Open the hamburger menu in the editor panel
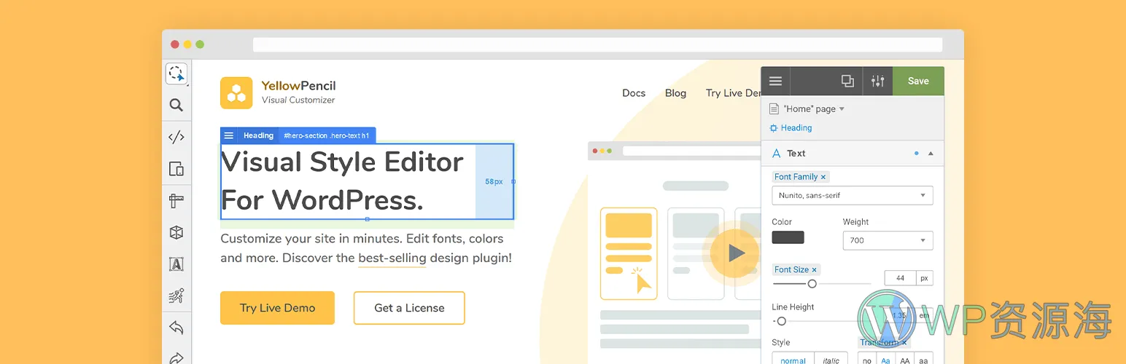 pos(775,81)
